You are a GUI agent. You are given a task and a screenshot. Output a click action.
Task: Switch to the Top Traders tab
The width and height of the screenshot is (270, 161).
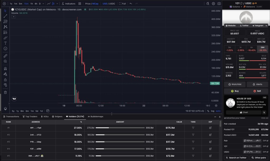point(30,117)
